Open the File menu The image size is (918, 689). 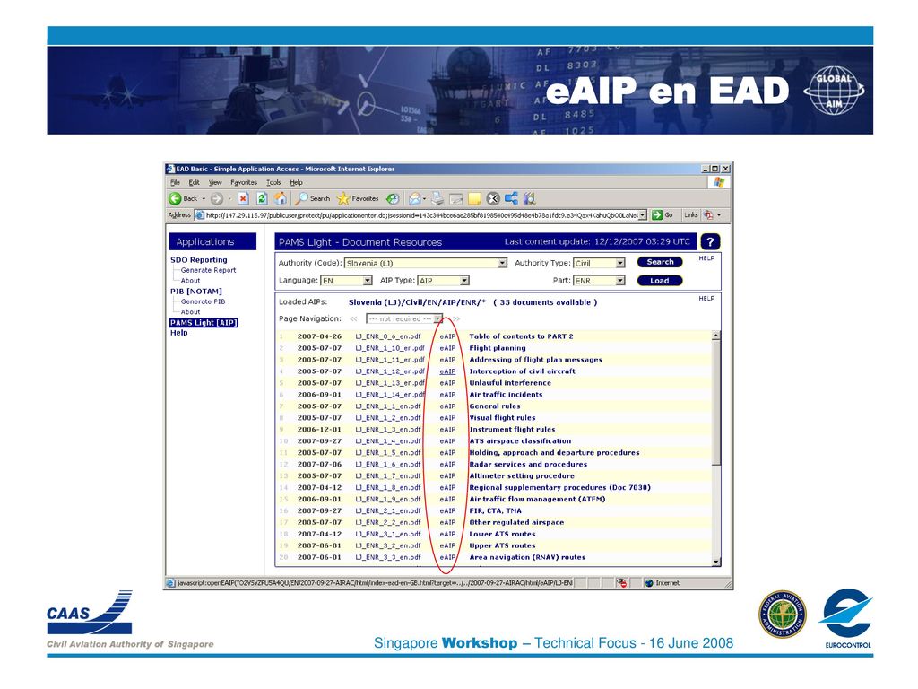tap(175, 183)
